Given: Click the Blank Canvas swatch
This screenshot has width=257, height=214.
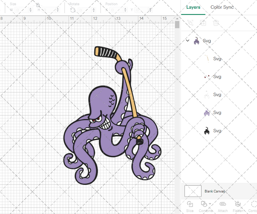Looking at the screenshot, I should [193, 191].
